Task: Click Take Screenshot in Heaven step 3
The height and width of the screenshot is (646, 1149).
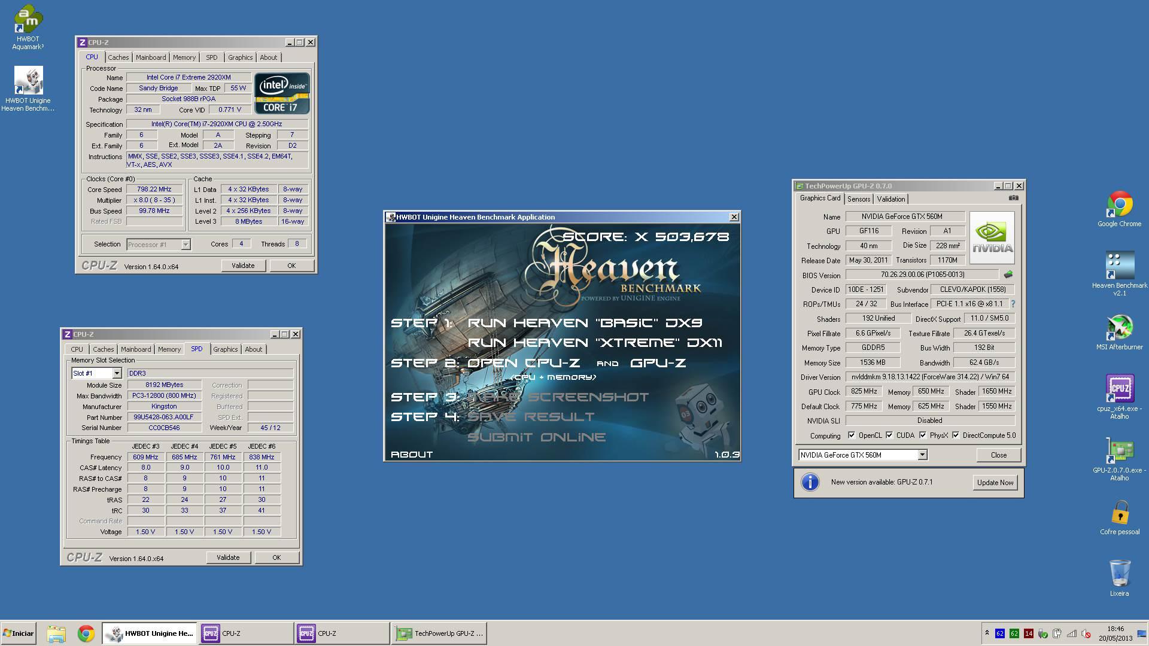Action: point(558,397)
